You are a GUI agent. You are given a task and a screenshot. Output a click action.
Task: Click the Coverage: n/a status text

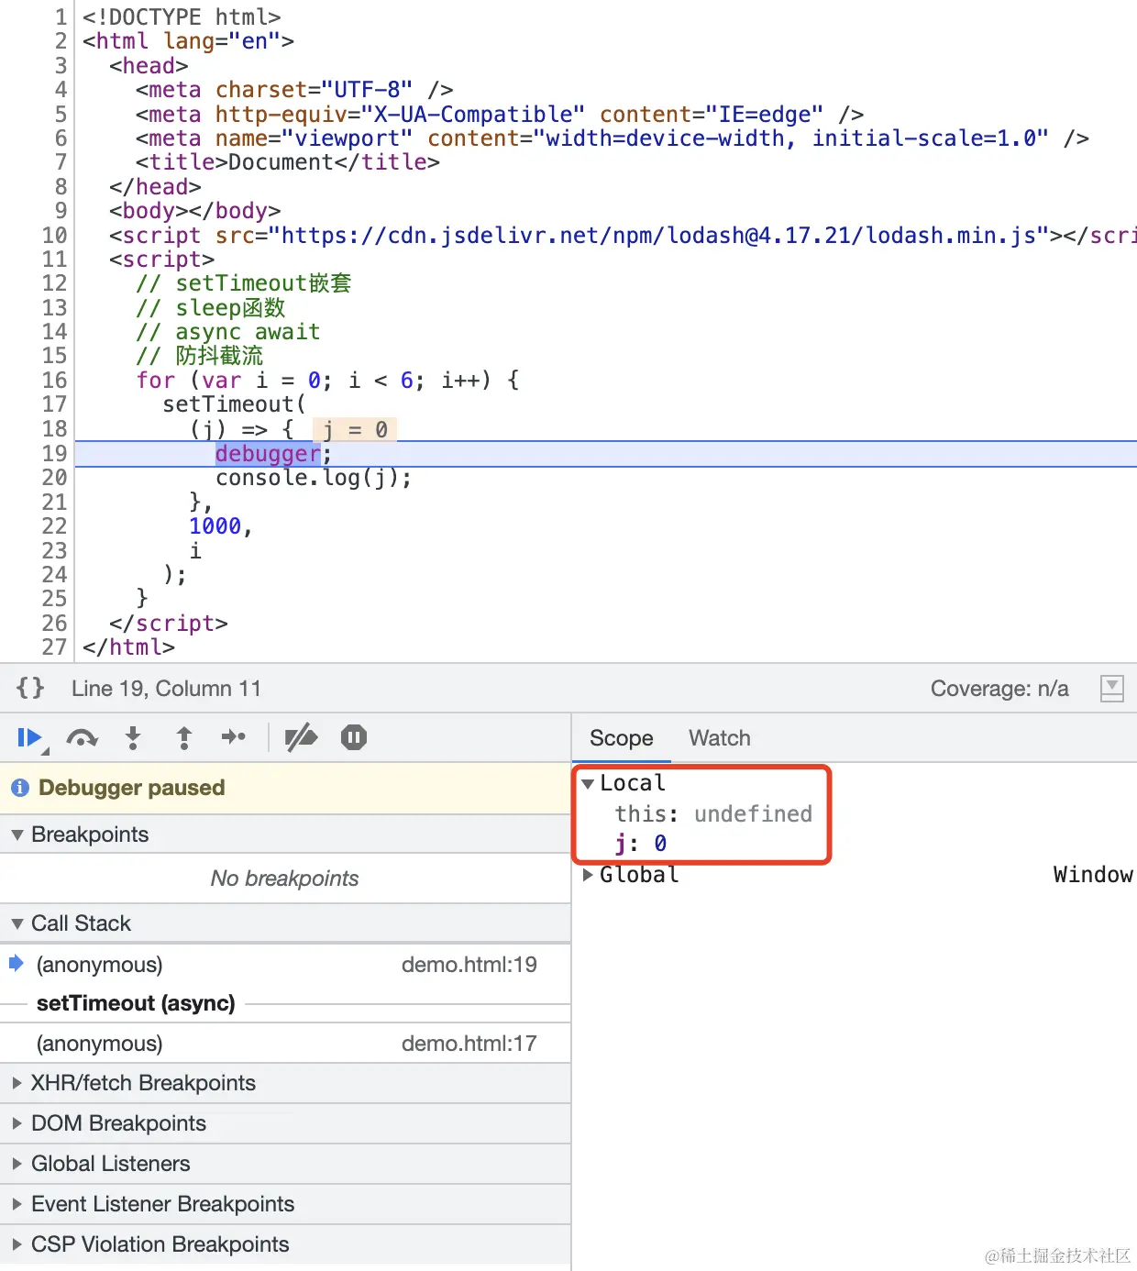coord(999,689)
